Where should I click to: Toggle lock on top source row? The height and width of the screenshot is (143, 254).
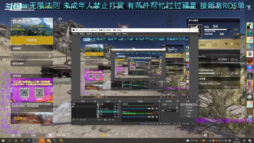pyautogui.click(x=118, y=104)
